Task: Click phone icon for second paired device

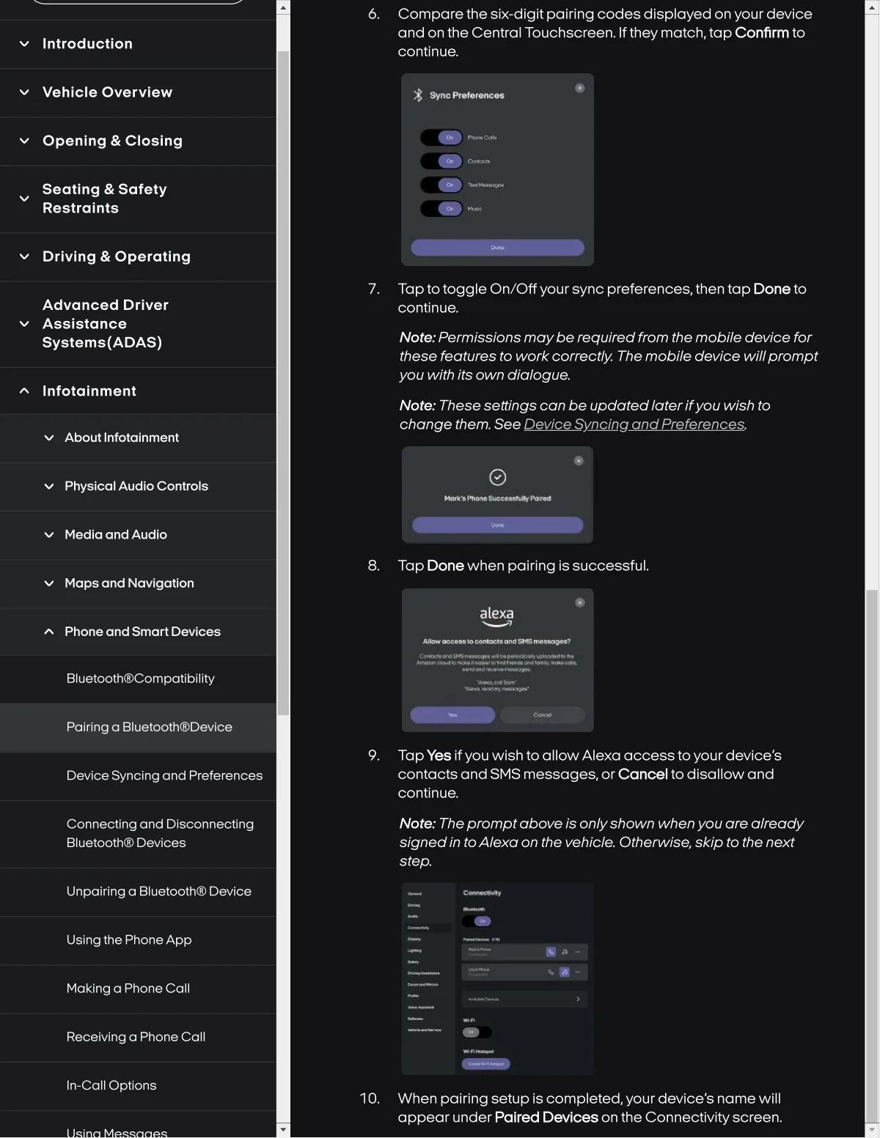Action: coord(551,972)
